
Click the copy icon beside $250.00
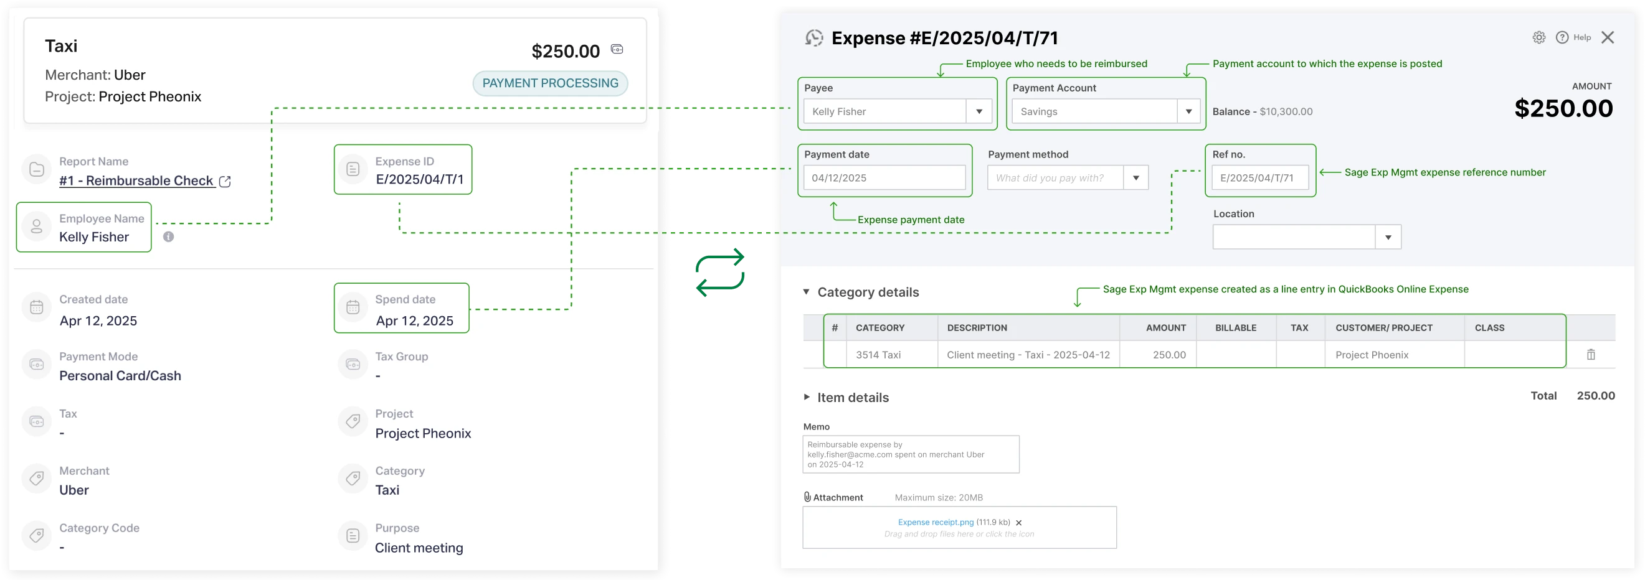(617, 49)
